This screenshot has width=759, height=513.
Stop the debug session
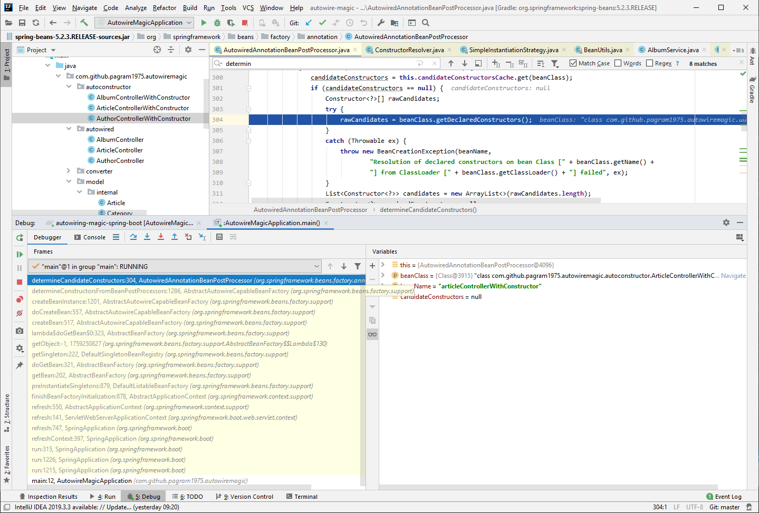19,283
